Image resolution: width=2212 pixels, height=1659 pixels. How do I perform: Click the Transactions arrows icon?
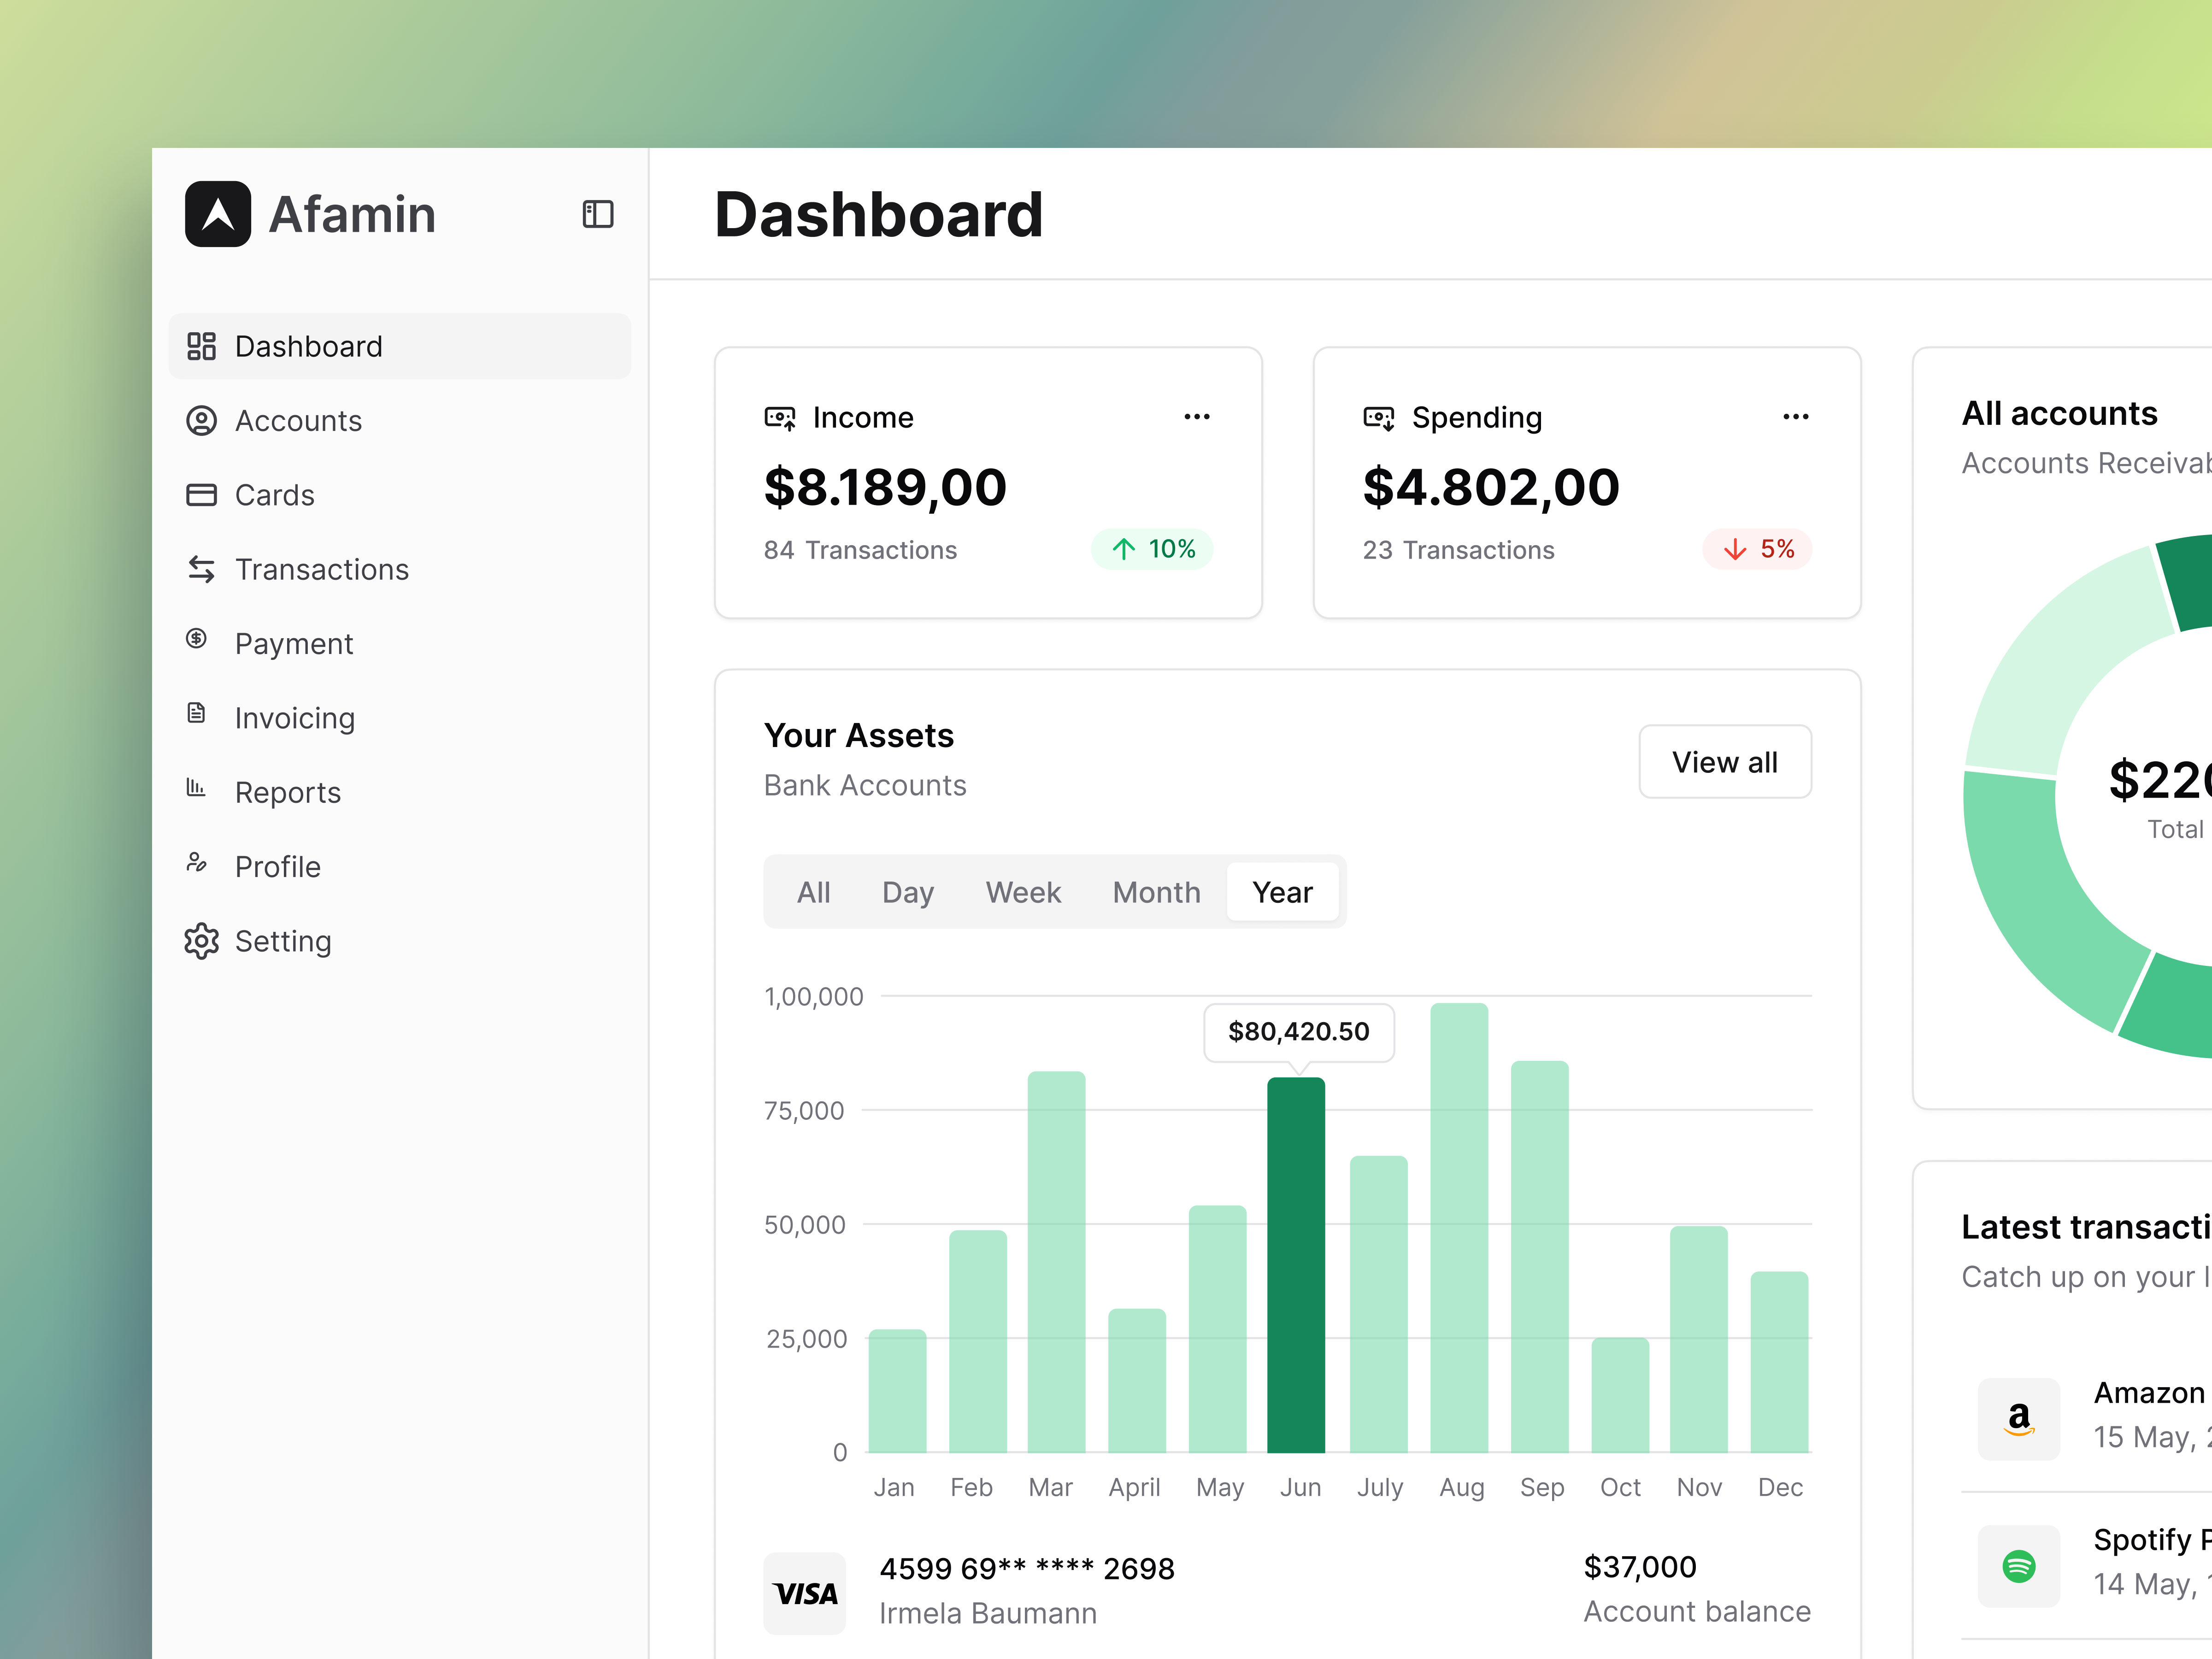201,569
